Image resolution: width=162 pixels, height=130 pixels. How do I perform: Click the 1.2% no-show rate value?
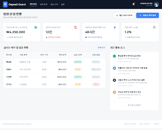coord(128,32)
